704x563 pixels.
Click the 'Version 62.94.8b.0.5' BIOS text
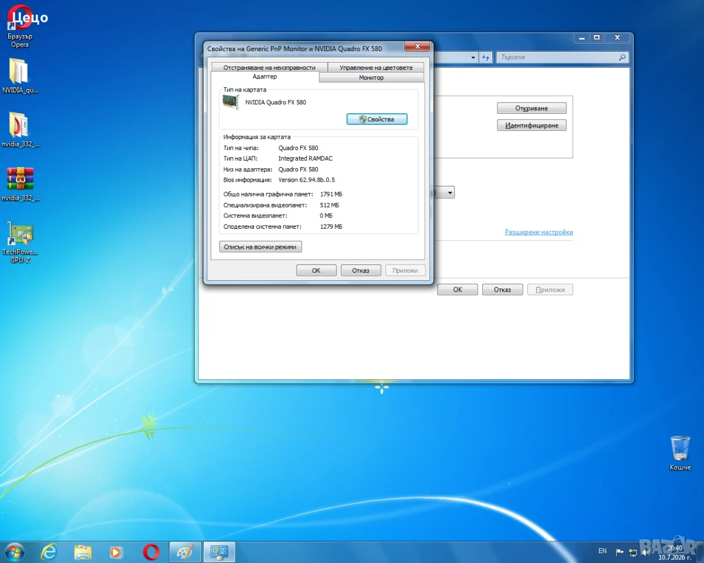click(306, 180)
